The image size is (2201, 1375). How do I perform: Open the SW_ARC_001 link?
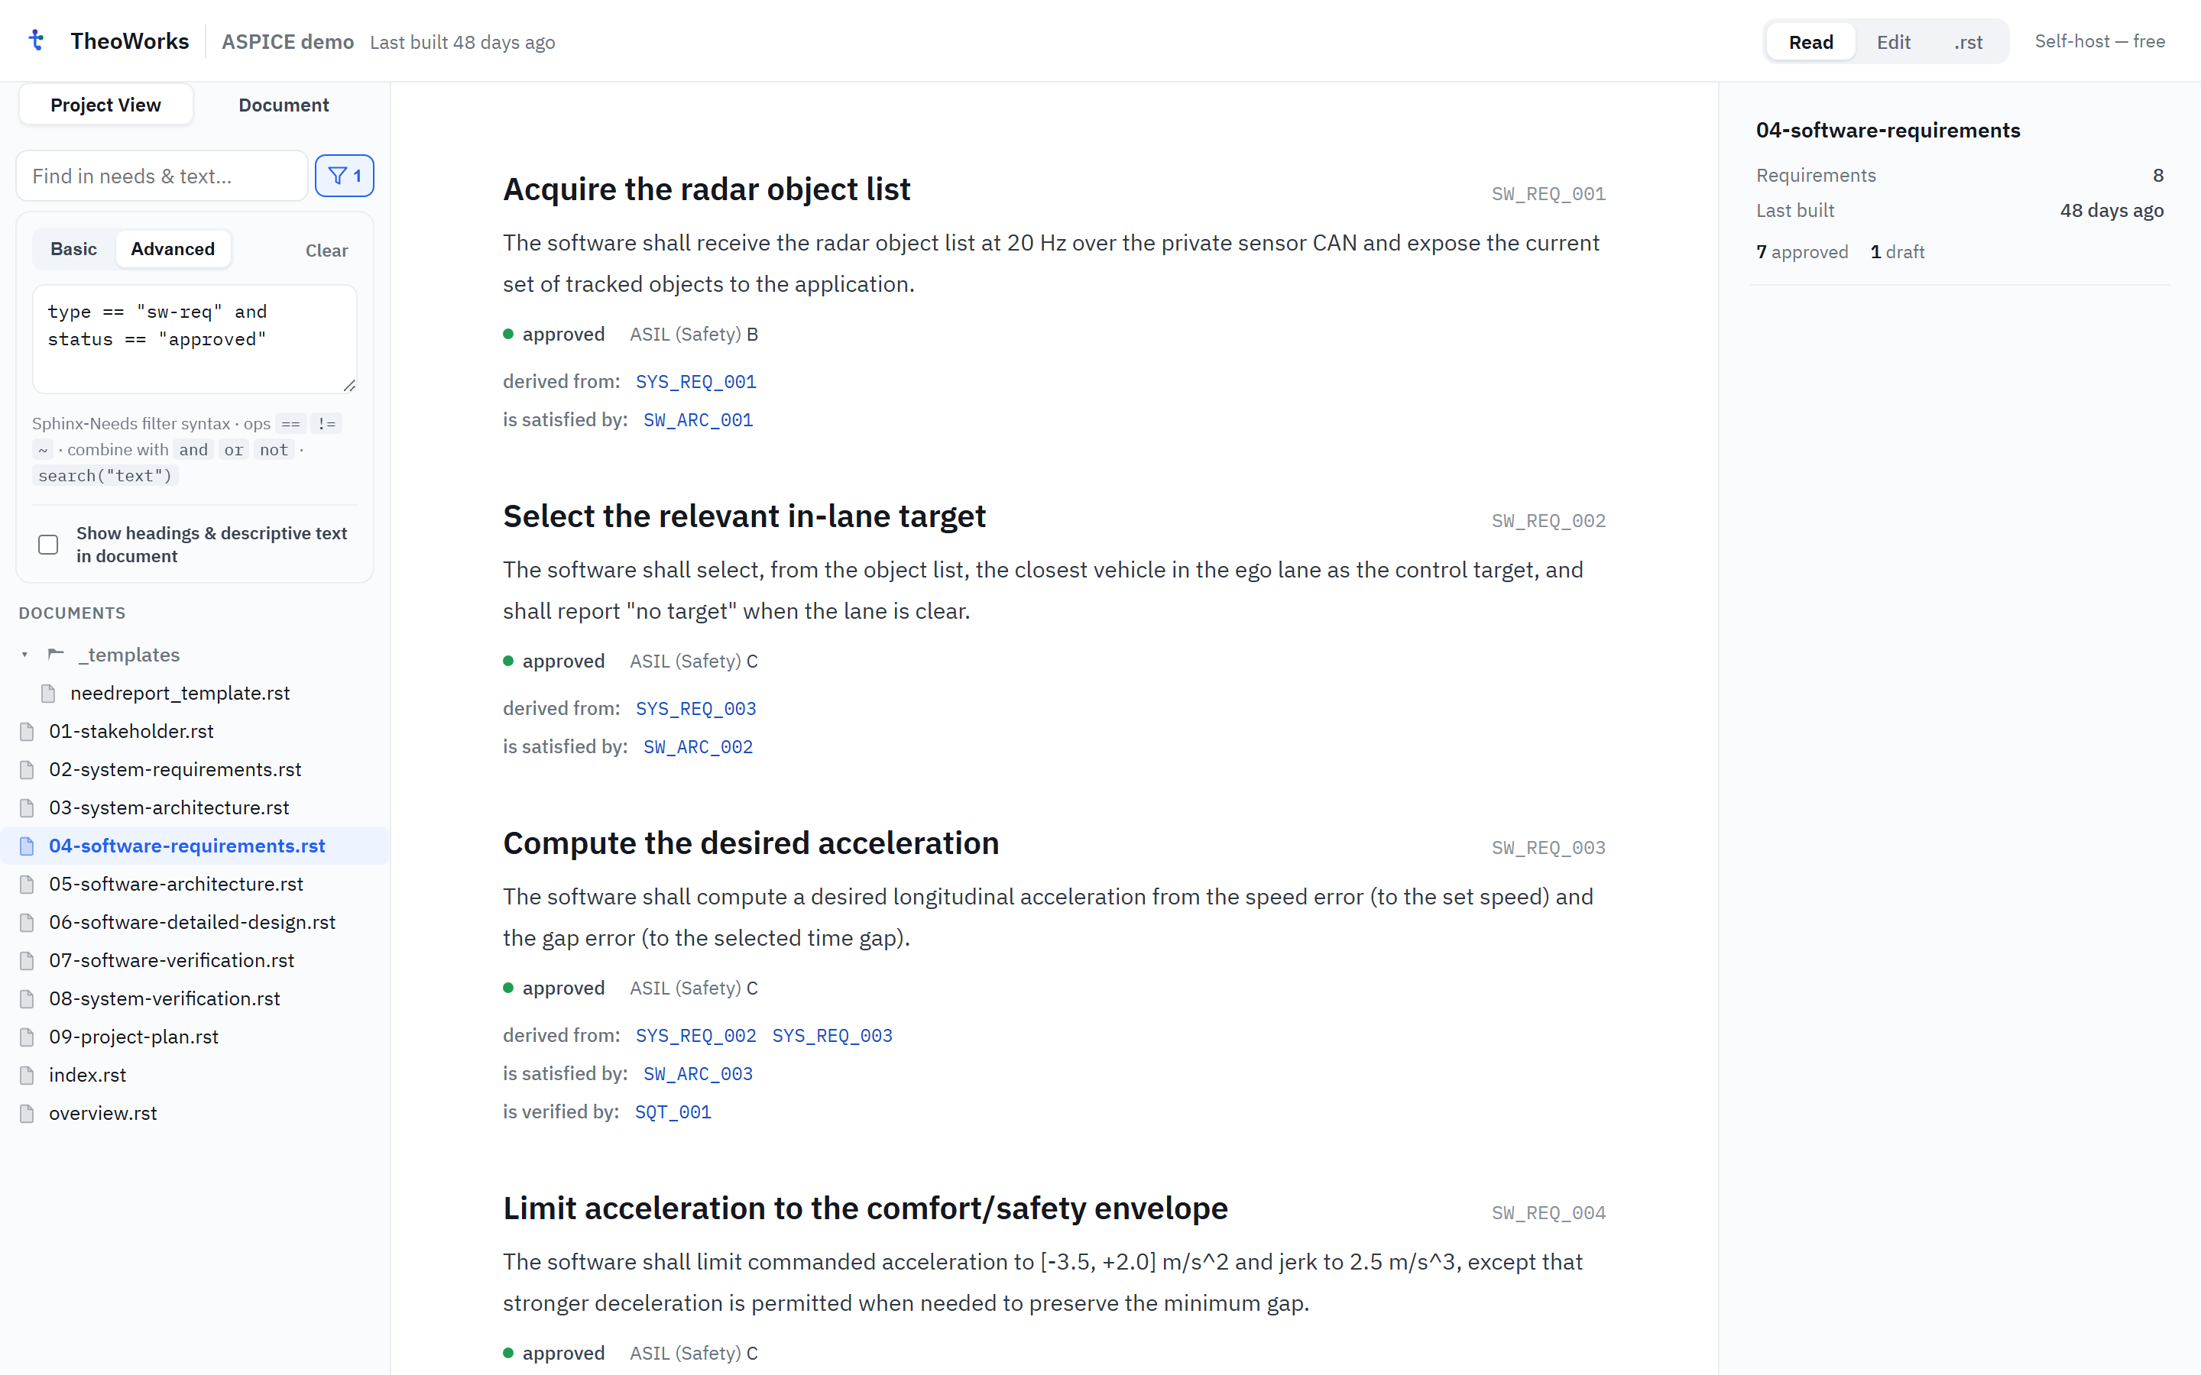tap(698, 420)
